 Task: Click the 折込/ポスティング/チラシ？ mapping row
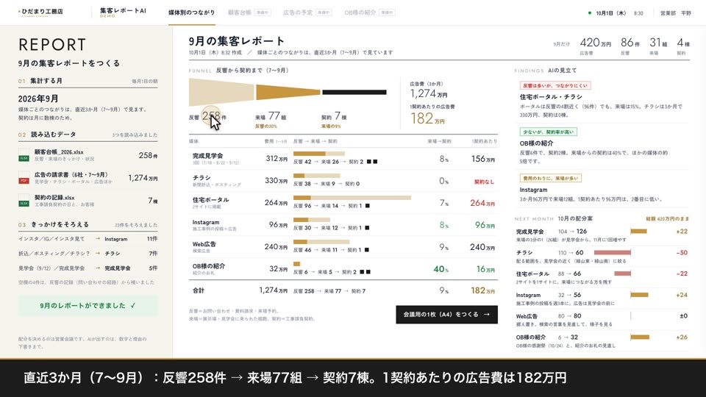coord(88,254)
